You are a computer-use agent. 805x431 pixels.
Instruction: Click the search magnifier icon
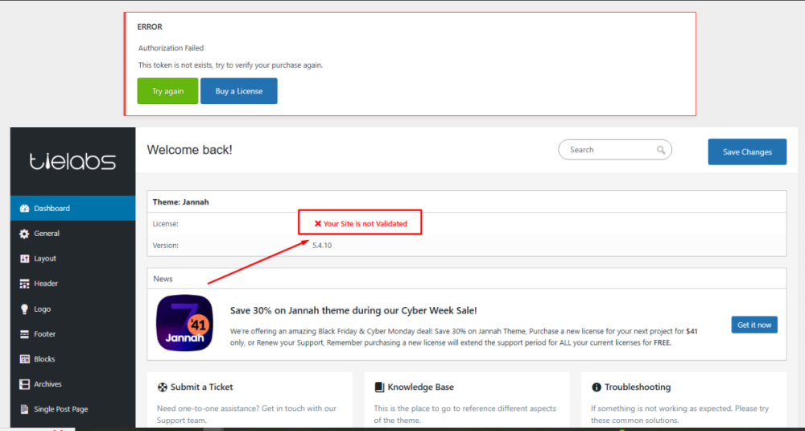click(661, 150)
